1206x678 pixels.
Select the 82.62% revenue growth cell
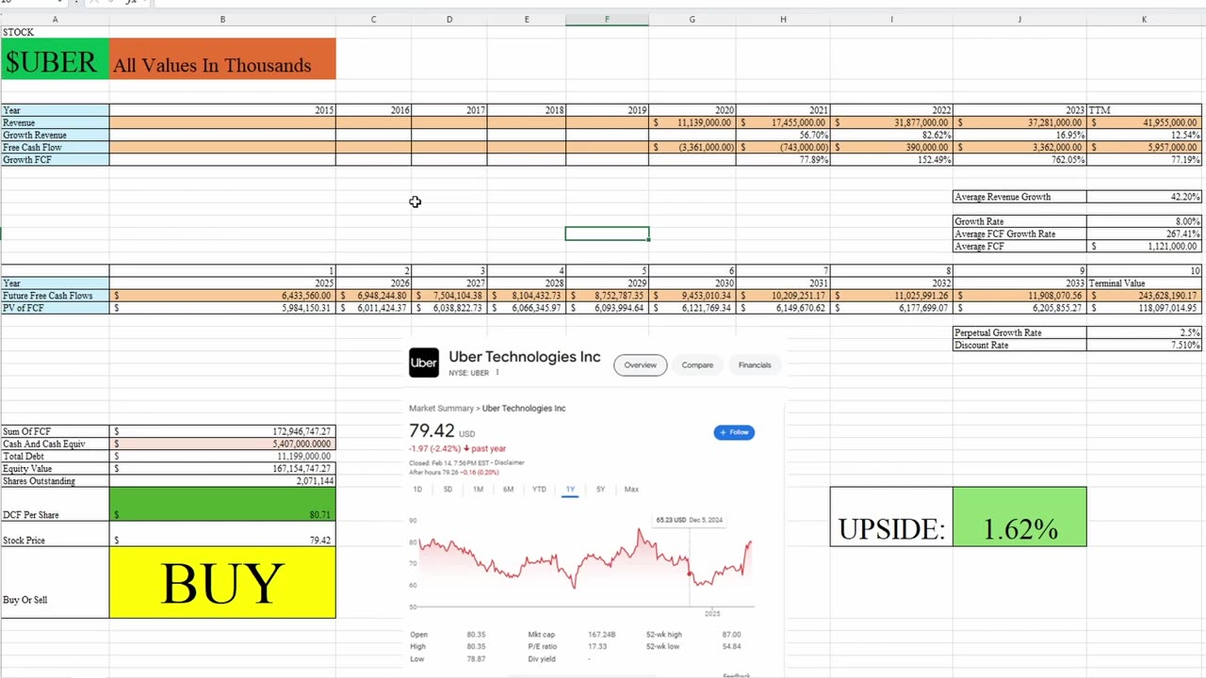pos(891,135)
